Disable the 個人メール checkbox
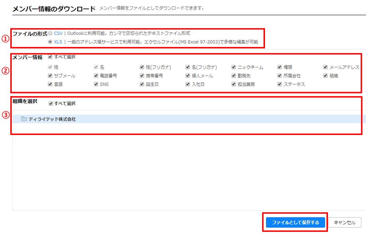366x234 pixels. pyautogui.click(x=188, y=76)
